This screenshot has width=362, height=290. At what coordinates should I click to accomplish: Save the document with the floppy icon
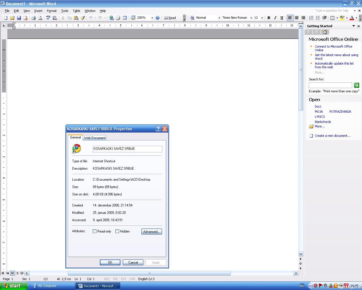(19, 18)
